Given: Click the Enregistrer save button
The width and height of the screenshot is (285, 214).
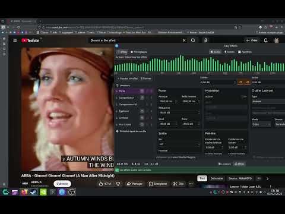Looking at the screenshot, I should point(158,184).
